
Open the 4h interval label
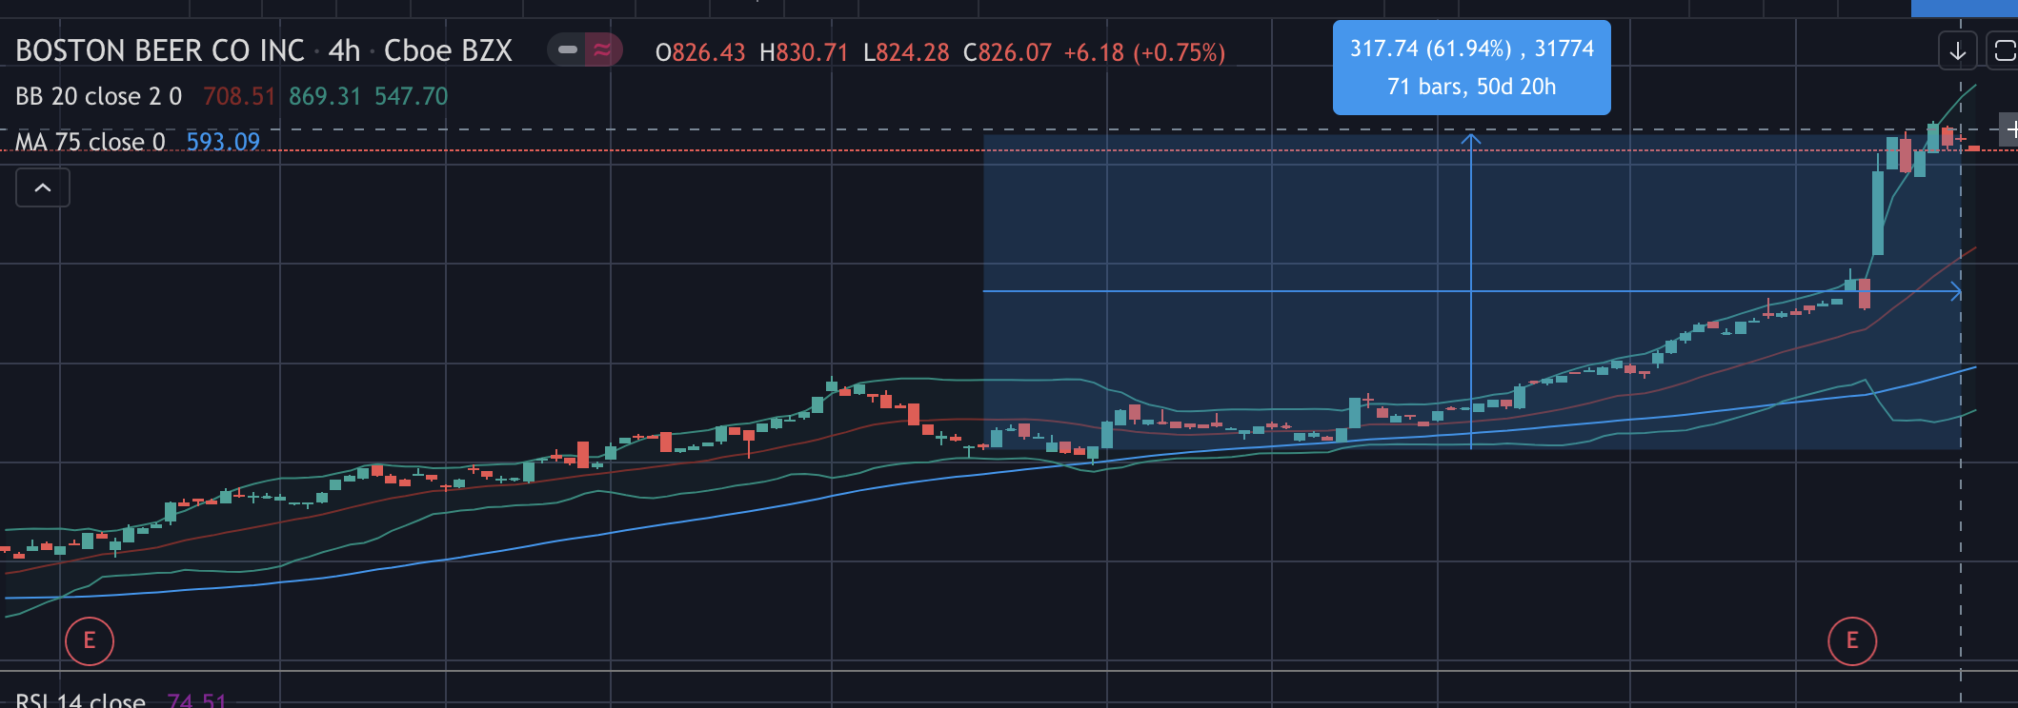344,50
